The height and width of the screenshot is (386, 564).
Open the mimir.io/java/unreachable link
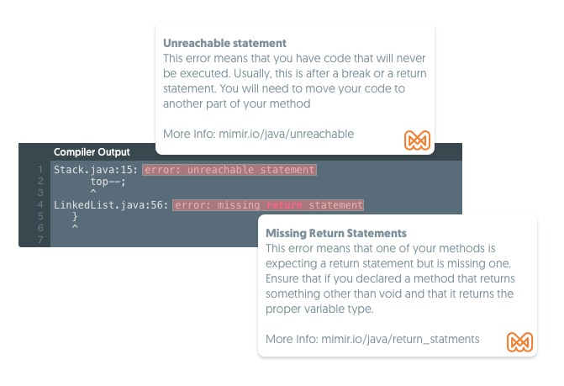pos(287,134)
